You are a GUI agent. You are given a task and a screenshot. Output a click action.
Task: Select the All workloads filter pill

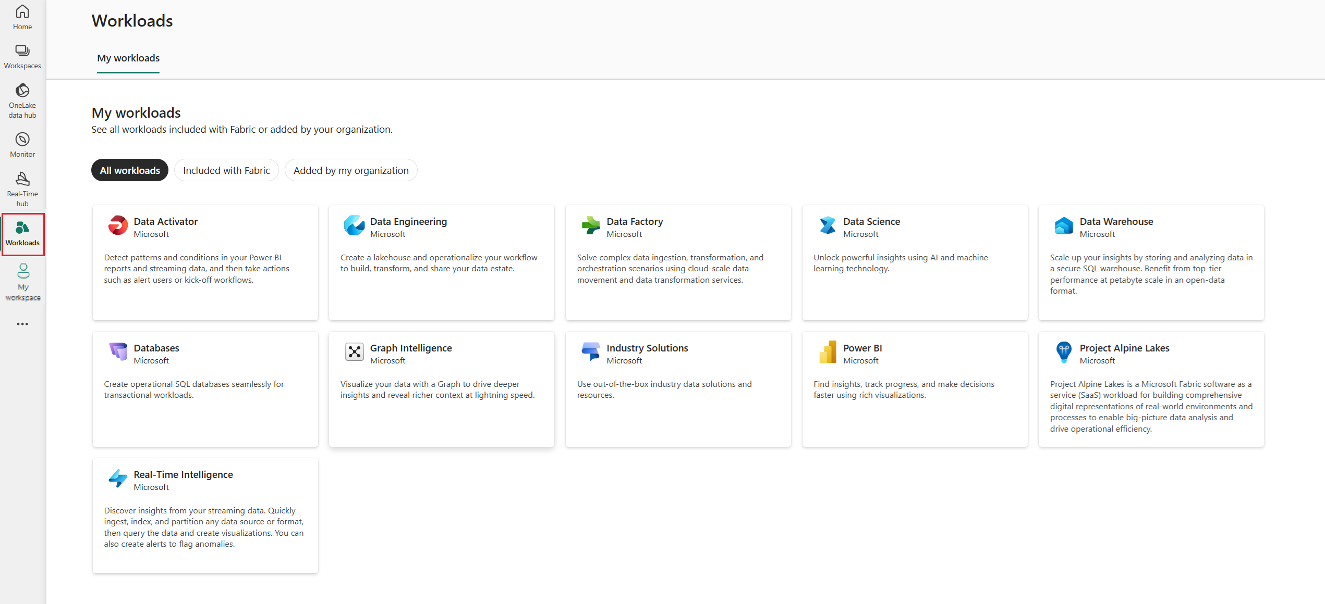click(x=130, y=170)
